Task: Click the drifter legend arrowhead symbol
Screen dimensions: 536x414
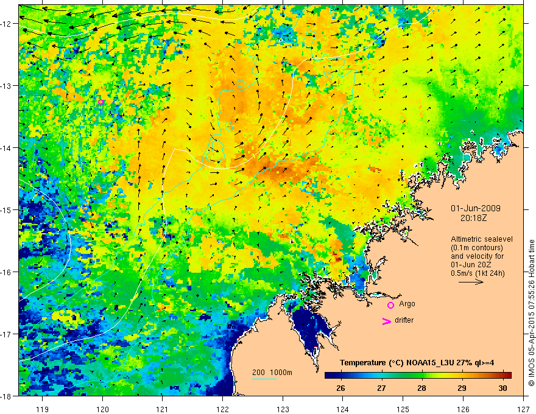Action: [386, 321]
